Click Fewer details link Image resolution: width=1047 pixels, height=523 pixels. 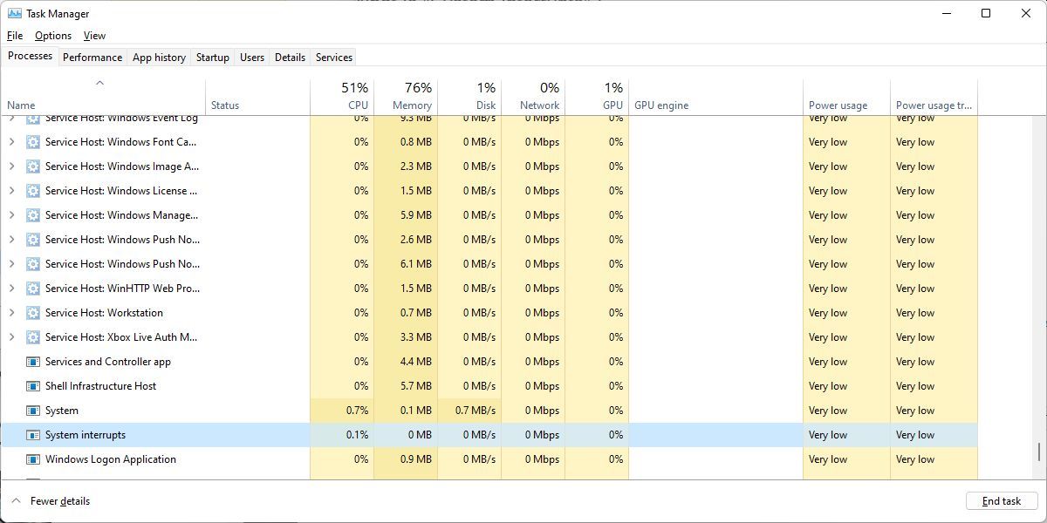[x=60, y=501]
